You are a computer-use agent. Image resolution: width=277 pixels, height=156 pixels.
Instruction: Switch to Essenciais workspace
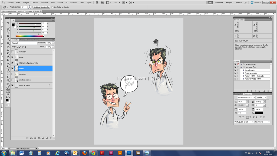tap(219, 3)
